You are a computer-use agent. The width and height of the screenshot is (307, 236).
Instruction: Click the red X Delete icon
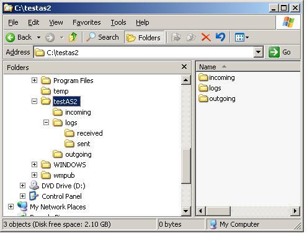(x=206, y=37)
